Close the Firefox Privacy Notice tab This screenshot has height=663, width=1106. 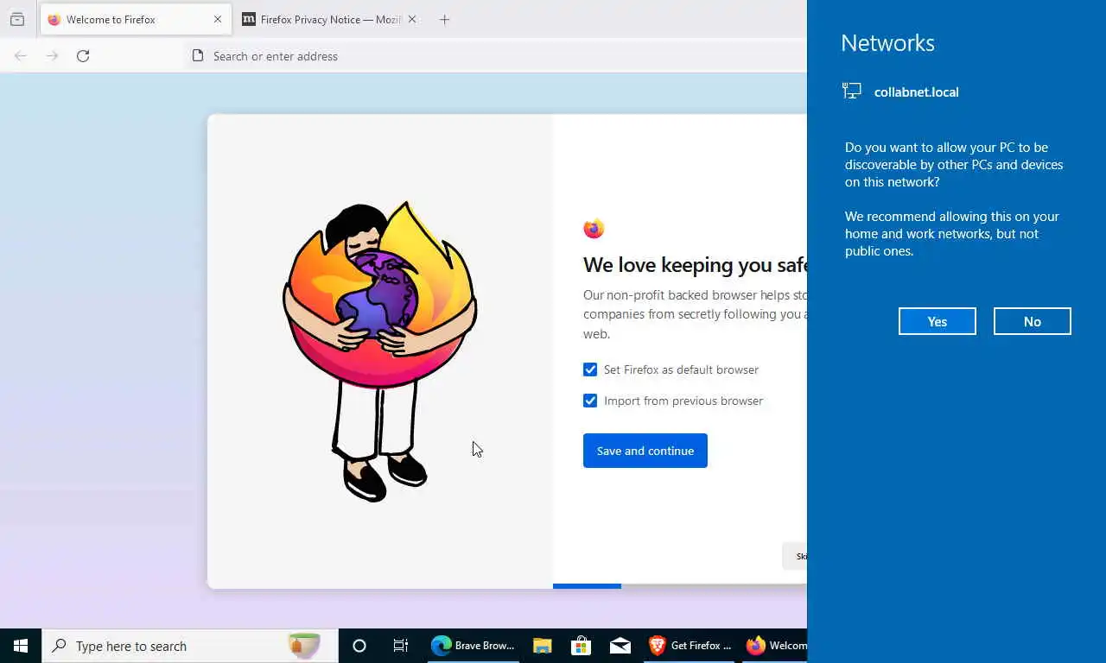(411, 19)
